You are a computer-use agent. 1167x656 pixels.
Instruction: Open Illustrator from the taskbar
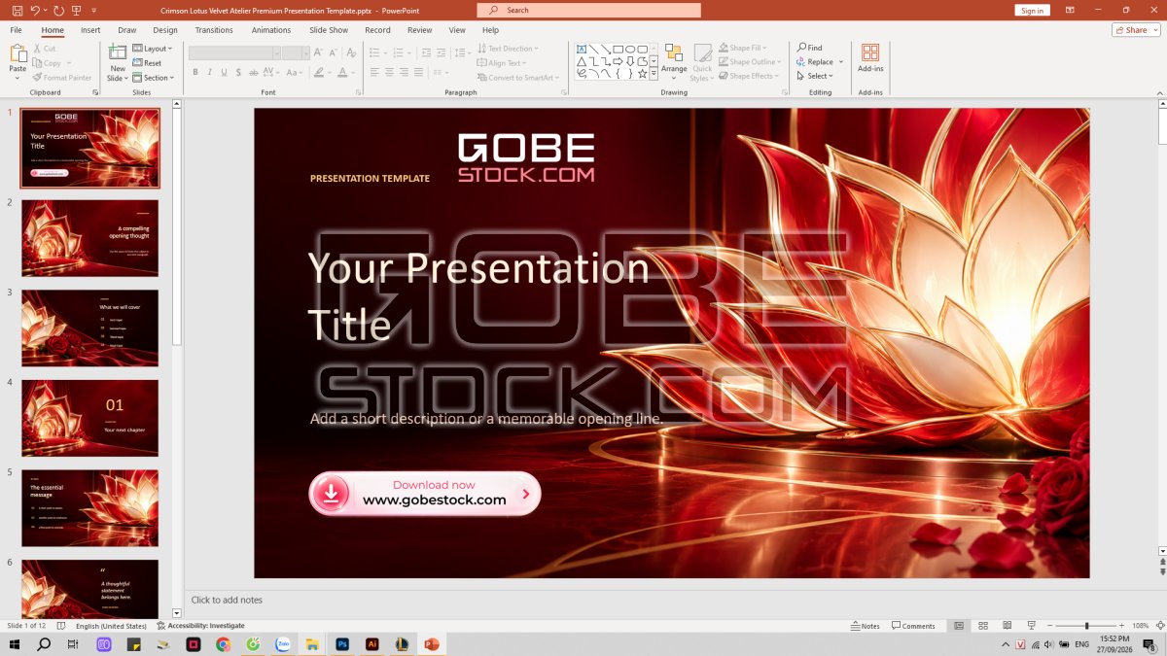coord(371,644)
